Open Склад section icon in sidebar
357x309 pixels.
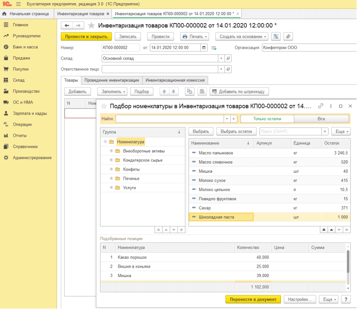tap(6, 80)
